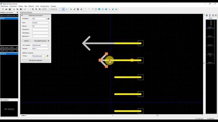218x122 pixels.
Task: Open the Объекты menu
Action: coord(31,6)
